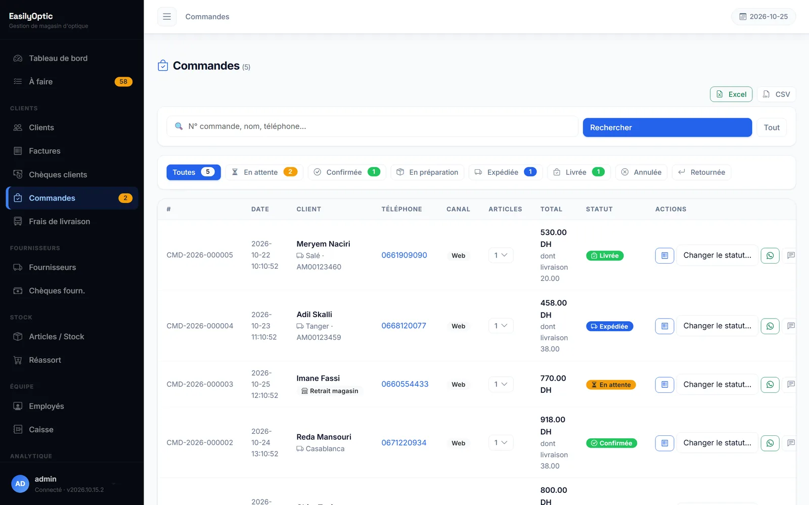Open message icon for Reda Mansouri's order
The image size is (809, 505).
(791, 443)
